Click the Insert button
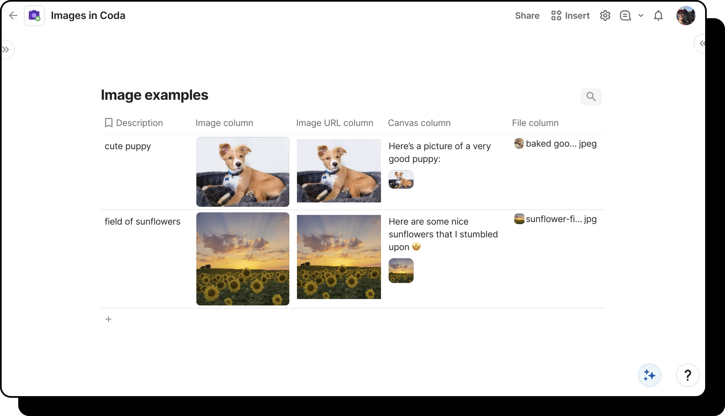The height and width of the screenshot is (416, 725). pos(570,15)
